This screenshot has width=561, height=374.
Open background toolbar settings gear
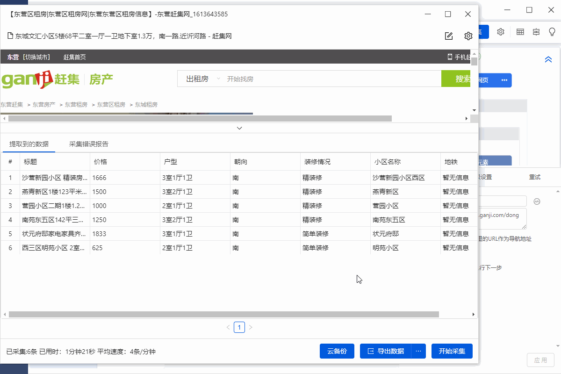[x=501, y=32]
